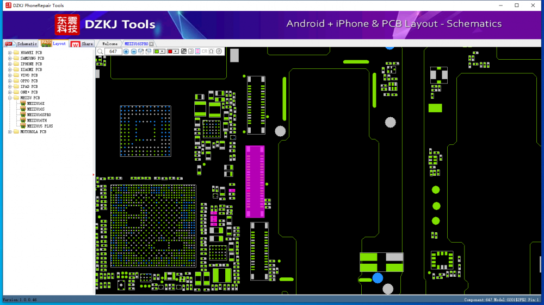Image resolution: width=544 pixels, height=305 pixels.
Task: Click the CR toolbar icon
Action: [x=205, y=51]
